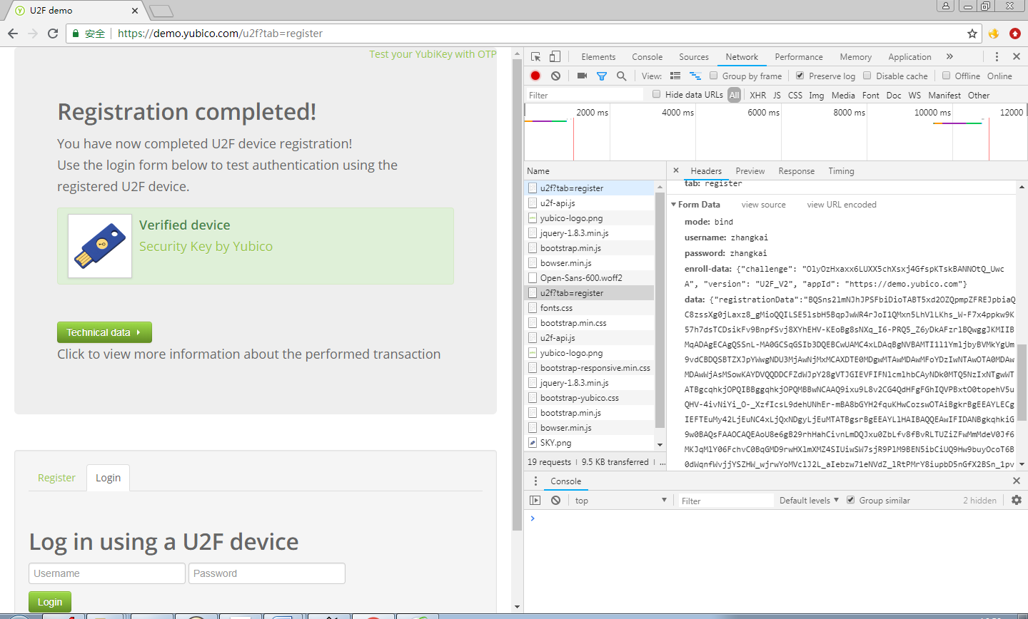Open the Online throttling dropdown
The image size is (1028, 619).
coord(999,76)
